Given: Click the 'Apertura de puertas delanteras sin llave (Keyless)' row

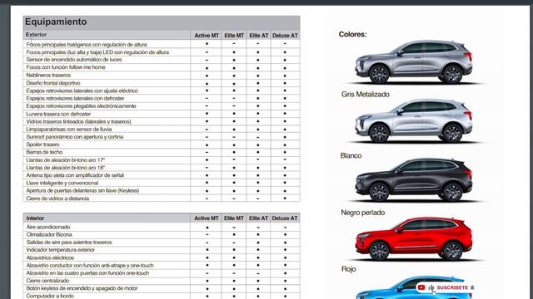Looking at the screenshot, I should coord(82,190).
